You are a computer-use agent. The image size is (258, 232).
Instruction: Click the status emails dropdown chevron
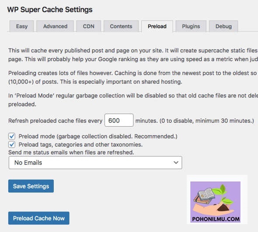click(176, 163)
